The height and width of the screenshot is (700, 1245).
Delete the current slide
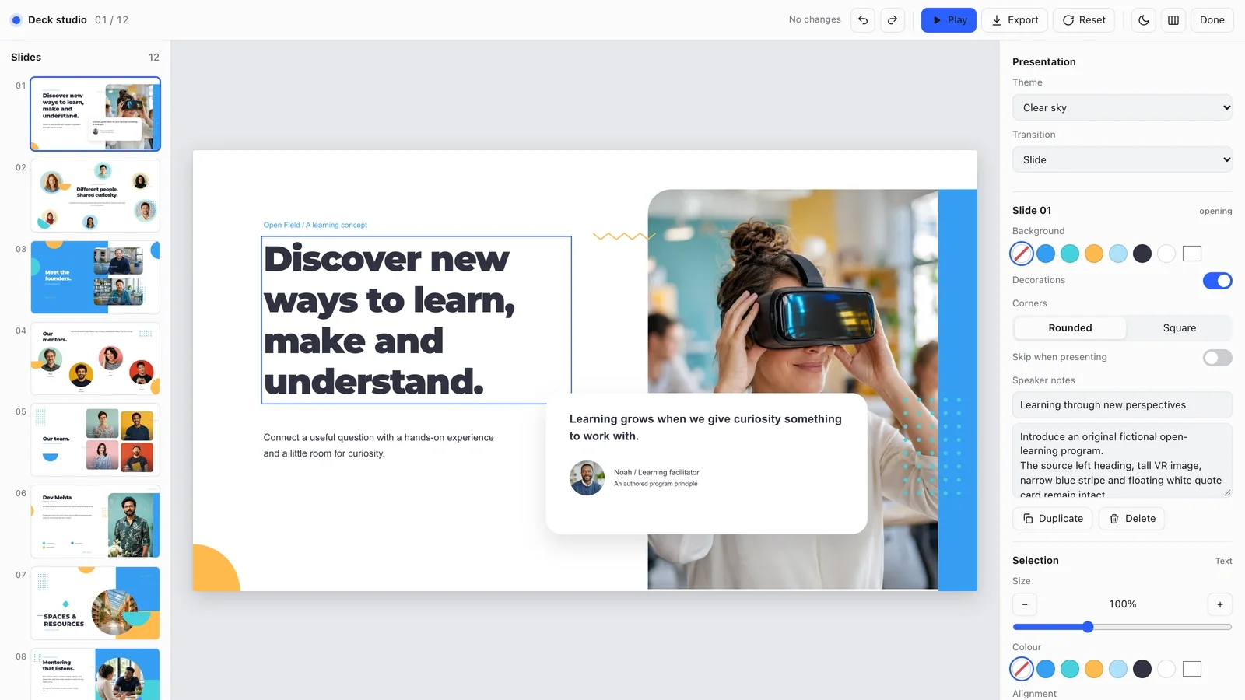coord(1131,519)
